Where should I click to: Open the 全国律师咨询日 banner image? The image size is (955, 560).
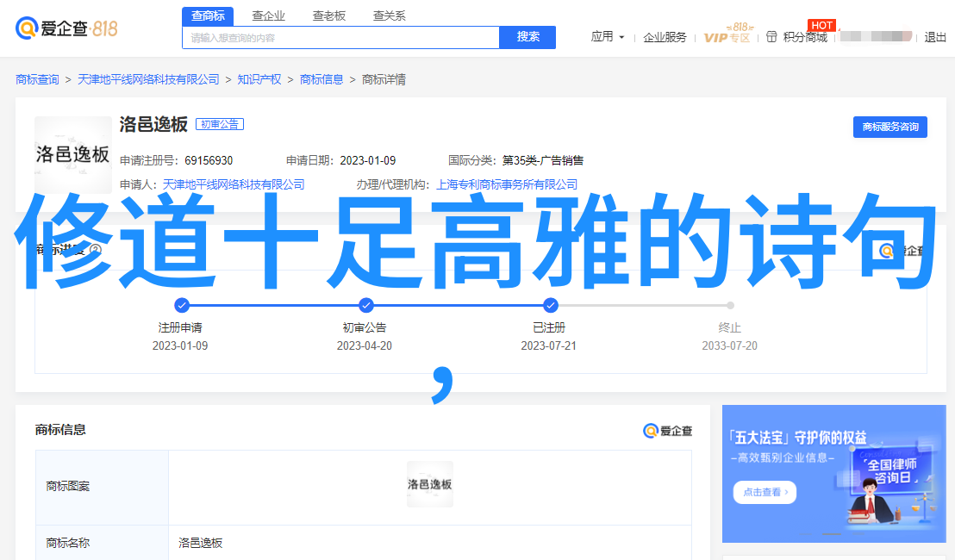834,474
